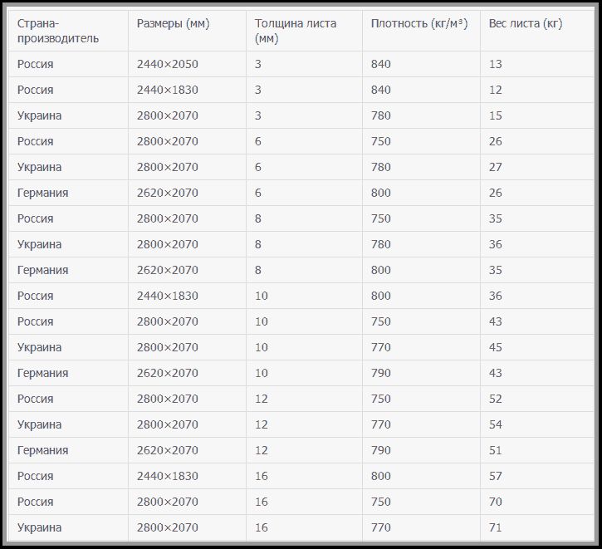Select the "Толщина листа (мм)" header cell
This screenshot has width=602, height=549.
[296, 31]
